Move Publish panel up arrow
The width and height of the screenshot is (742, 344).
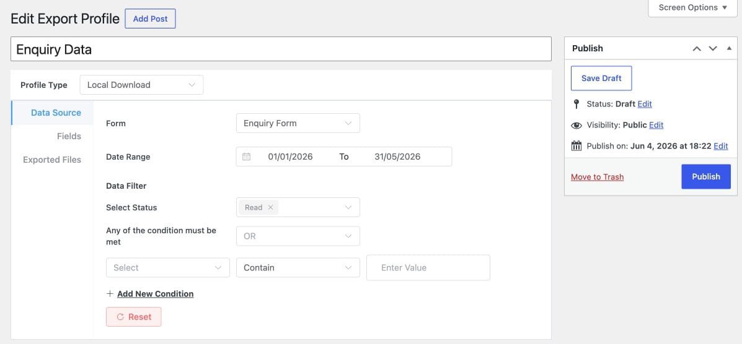[697, 49]
